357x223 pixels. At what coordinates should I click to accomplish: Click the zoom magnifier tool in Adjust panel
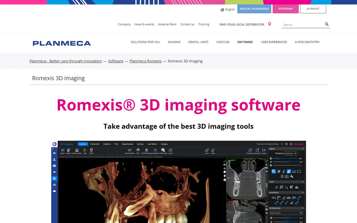(274, 171)
